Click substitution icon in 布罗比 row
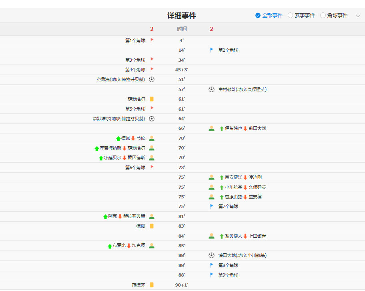365x291 pixels. 152,246
